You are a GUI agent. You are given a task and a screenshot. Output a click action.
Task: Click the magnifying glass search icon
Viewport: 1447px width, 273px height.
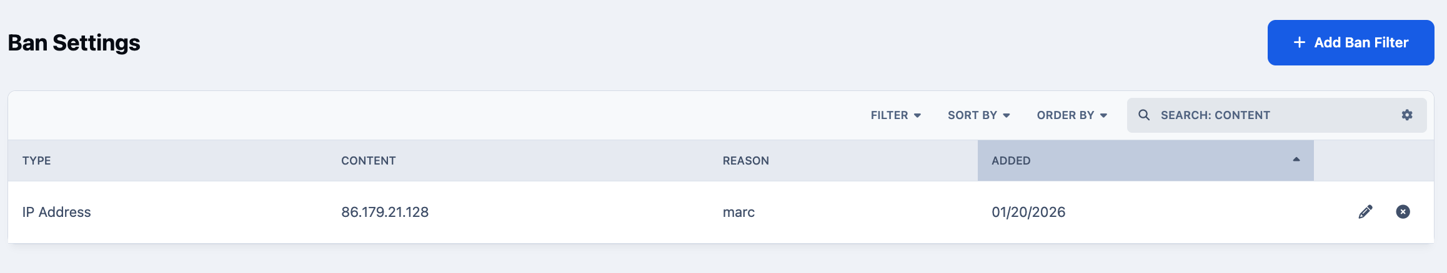click(x=1144, y=115)
